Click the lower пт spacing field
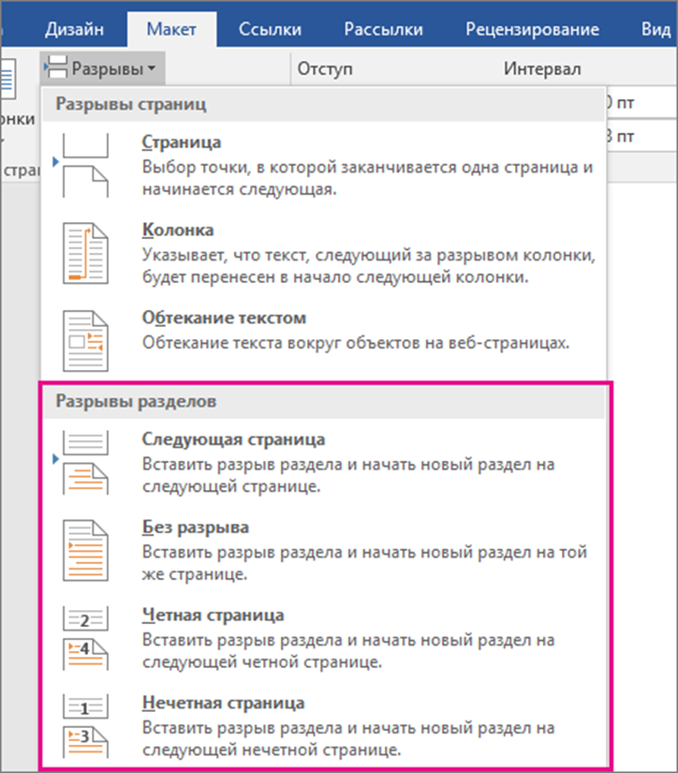 click(x=642, y=136)
